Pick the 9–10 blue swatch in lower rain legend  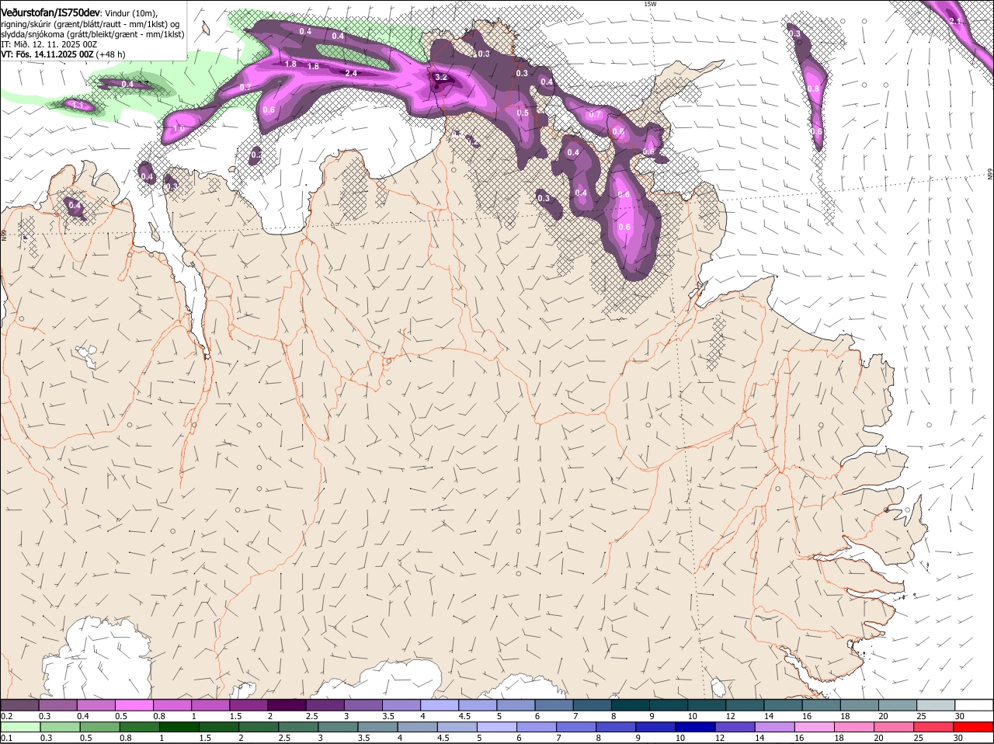click(655, 727)
